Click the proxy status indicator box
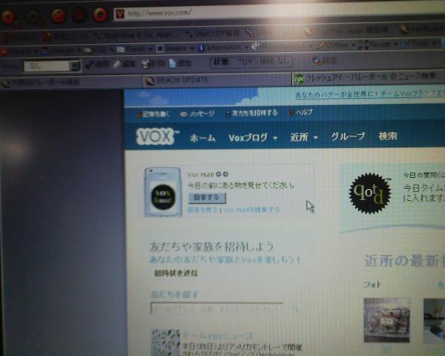The image size is (445, 356). point(251,62)
